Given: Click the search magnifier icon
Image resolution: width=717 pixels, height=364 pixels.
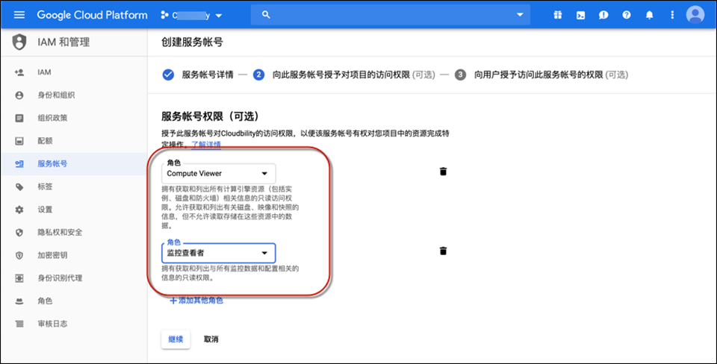Looking at the screenshot, I should click(266, 15).
